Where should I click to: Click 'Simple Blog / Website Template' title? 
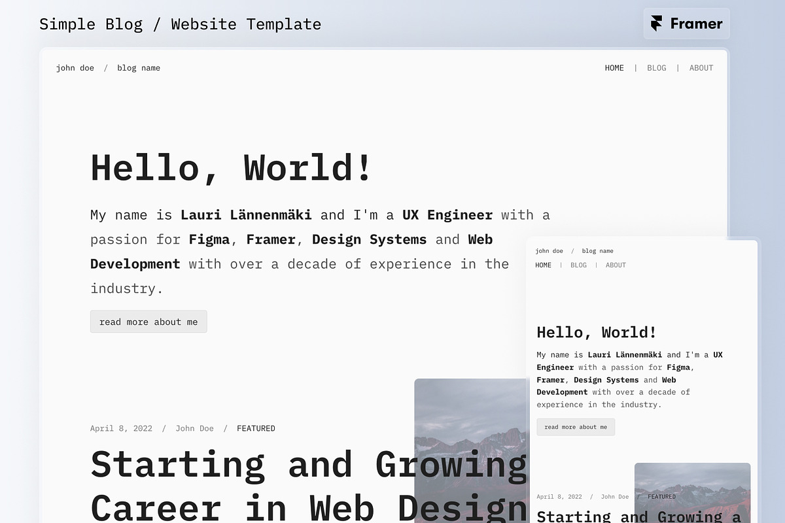180,24
